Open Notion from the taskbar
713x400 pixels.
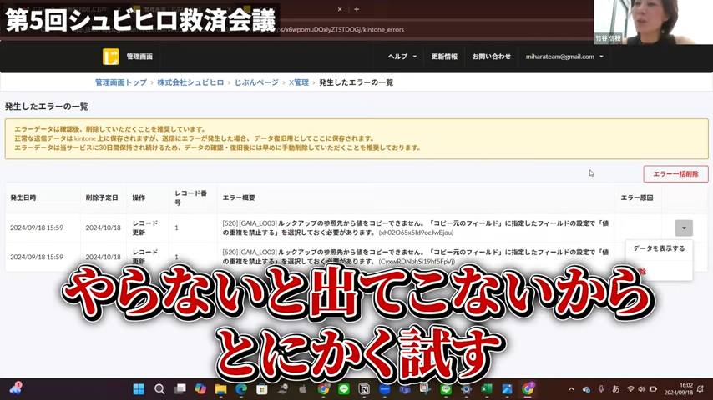[364, 389]
